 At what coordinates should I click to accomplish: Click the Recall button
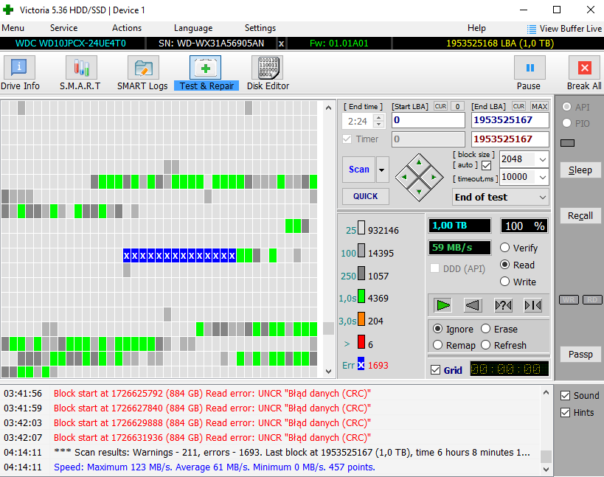tap(580, 215)
